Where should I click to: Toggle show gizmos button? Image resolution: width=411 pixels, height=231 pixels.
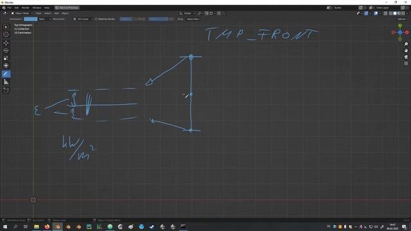pyautogui.click(x=366, y=13)
